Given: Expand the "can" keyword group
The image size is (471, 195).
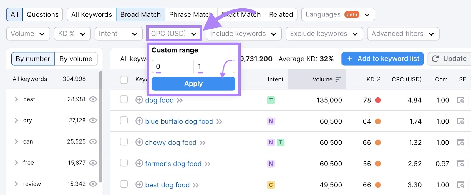Looking at the screenshot, I should pyautogui.click(x=16, y=141).
